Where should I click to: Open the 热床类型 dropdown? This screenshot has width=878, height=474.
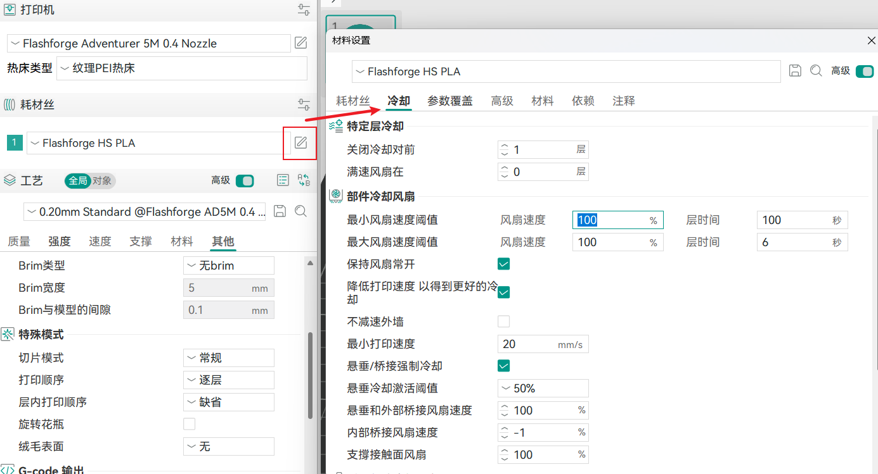coord(181,68)
